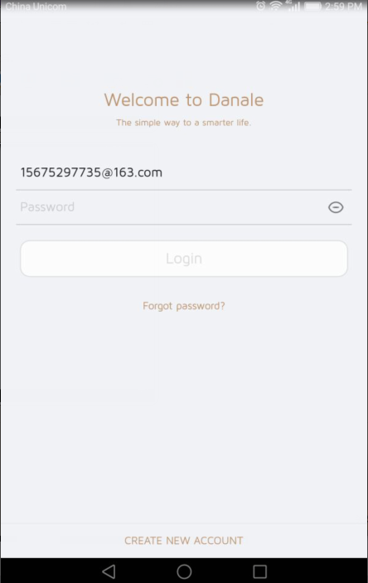Image resolution: width=368 pixels, height=583 pixels.
Task: Tap the divider line under Password field
Action: pyautogui.click(x=184, y=224)
